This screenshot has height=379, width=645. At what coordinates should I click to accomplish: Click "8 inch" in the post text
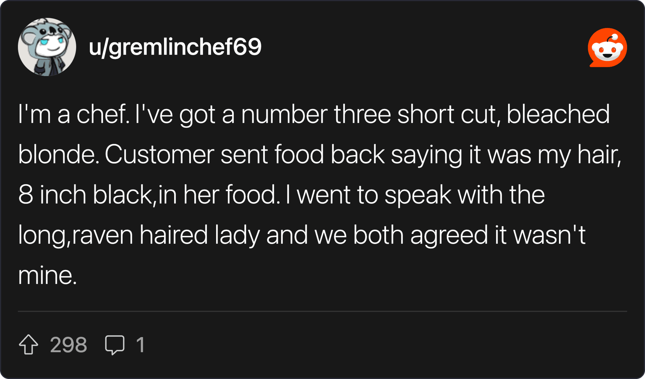52,195
